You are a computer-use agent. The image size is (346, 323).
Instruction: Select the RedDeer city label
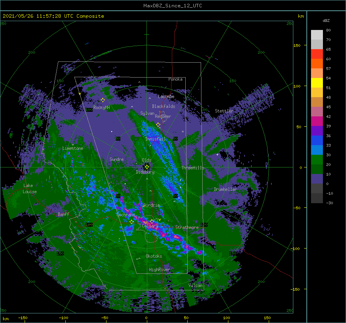(x=163, y=116)
